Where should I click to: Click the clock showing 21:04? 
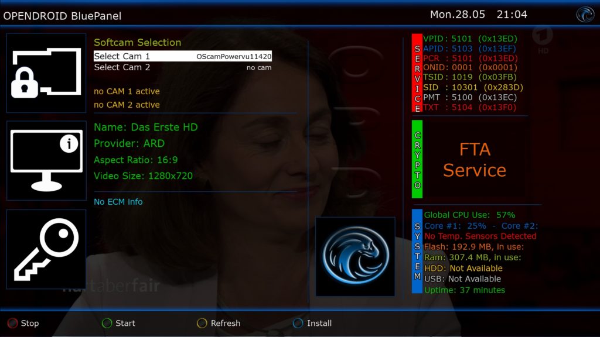click(x=512, y=15)
